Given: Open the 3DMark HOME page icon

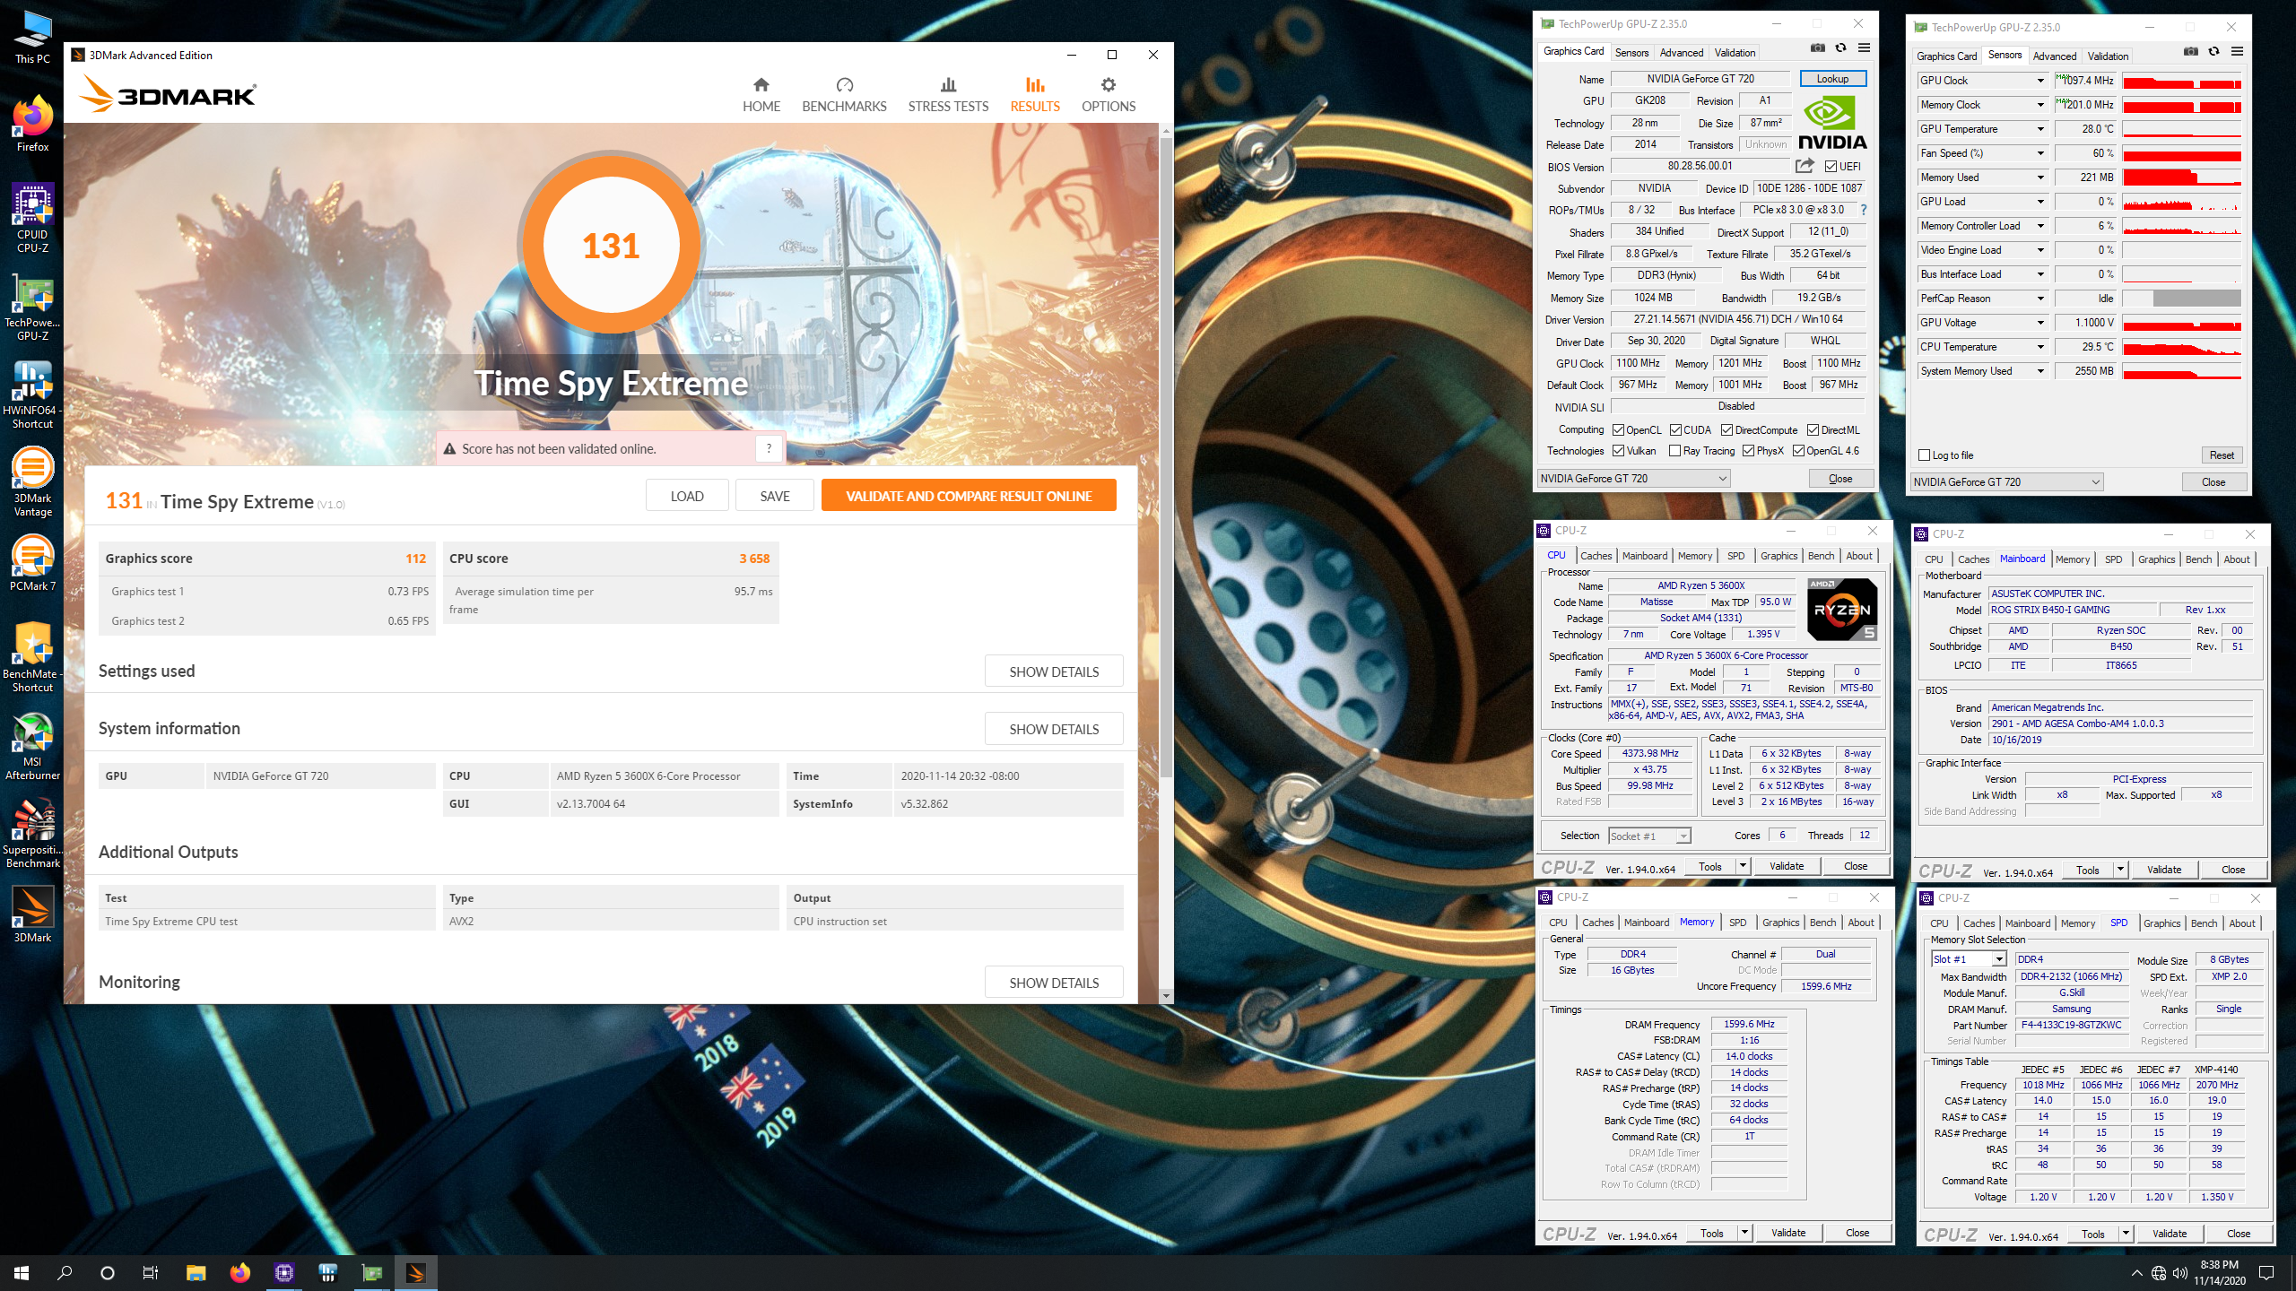Looking at the screenshot, I should pyautogui.click(x=761, y=84).
